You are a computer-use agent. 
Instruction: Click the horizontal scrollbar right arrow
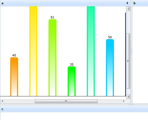point(124,101)
